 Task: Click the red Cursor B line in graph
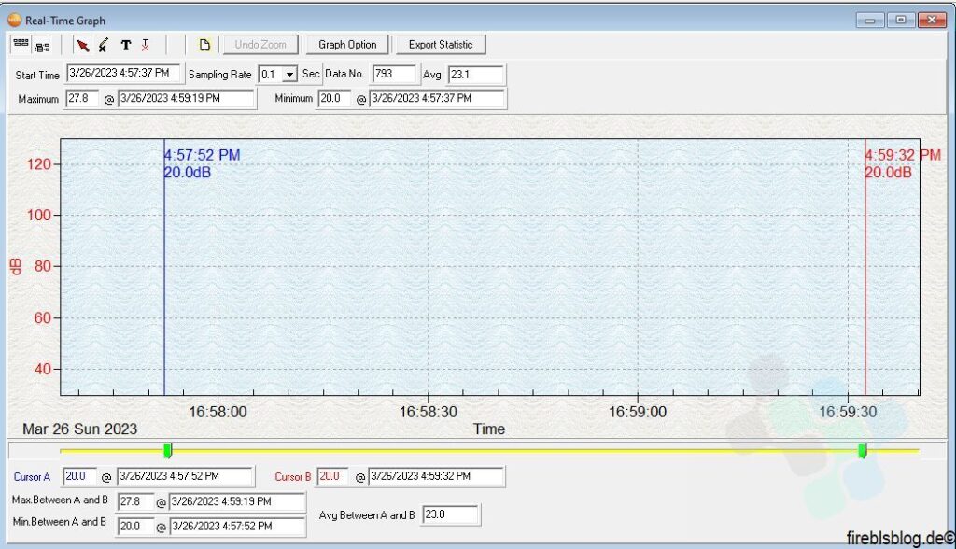(865, 280)
